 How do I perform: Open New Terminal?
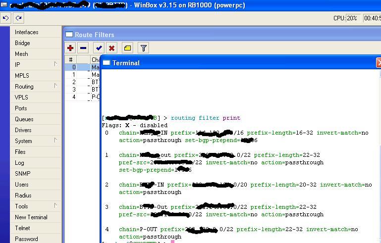click(31, 217)
